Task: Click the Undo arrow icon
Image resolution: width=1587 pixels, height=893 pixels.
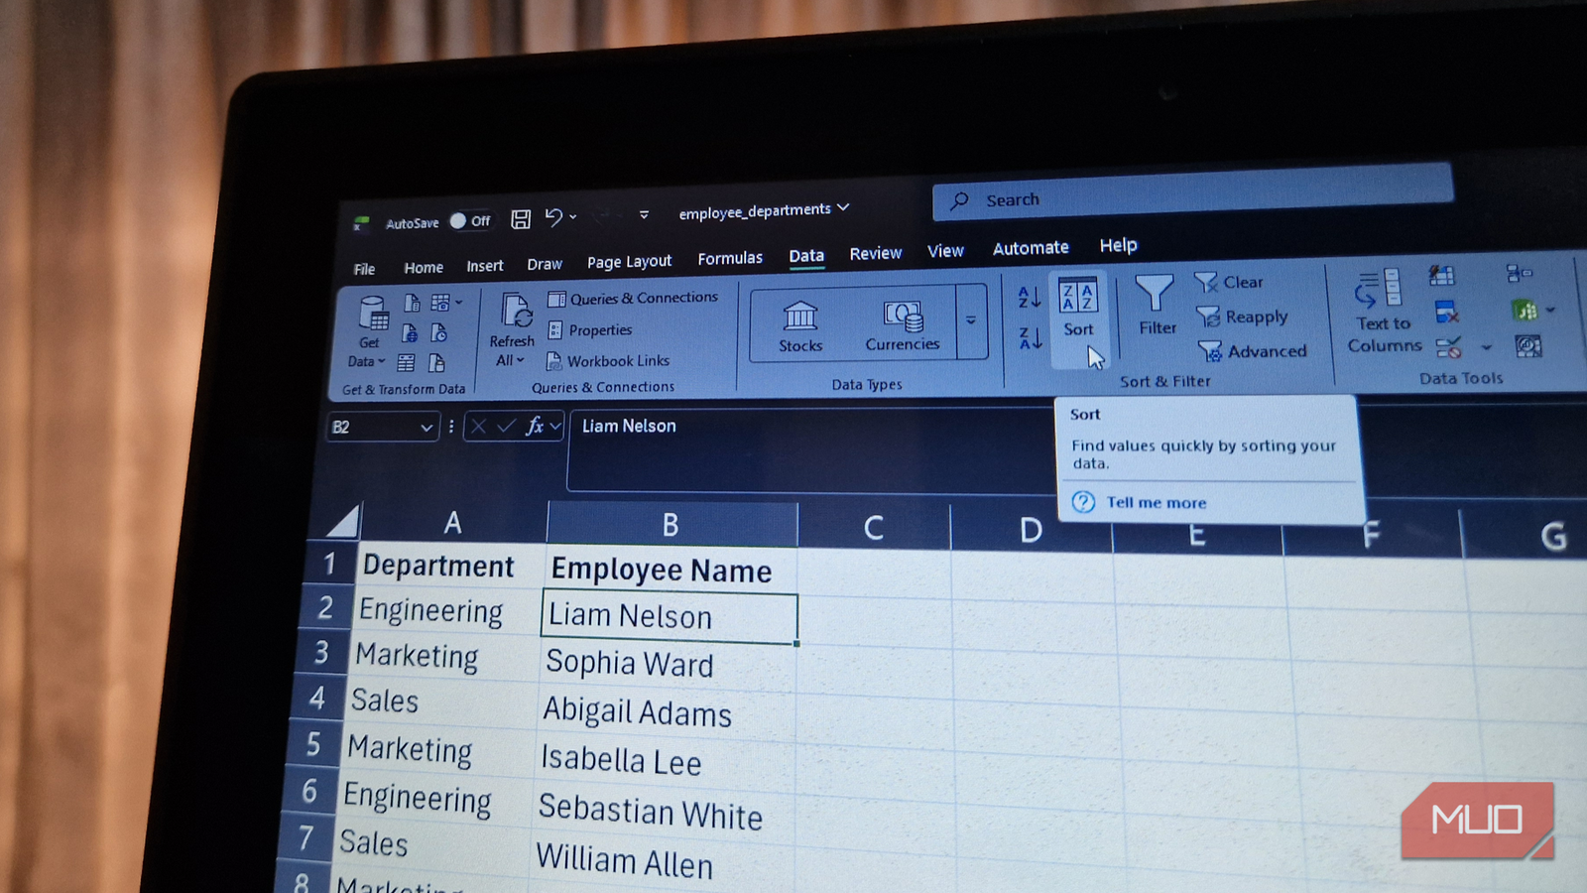Action: pyautogui.click(x=553, y=217)
